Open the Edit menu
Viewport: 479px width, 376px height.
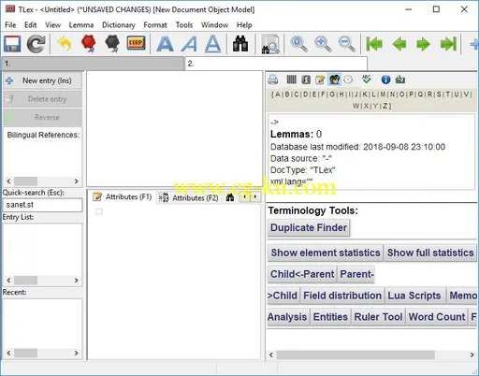31,25
